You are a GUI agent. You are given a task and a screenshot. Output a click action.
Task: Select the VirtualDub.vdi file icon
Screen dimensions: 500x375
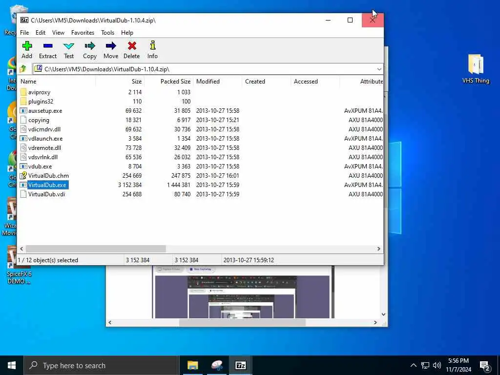click(23, 194)
